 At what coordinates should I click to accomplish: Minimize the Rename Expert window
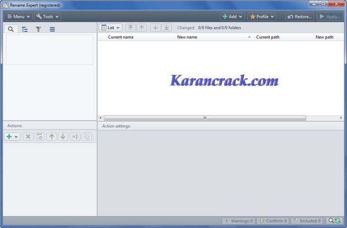314,4
